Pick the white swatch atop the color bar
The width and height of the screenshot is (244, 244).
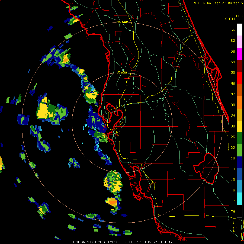[x=239, y=30]
